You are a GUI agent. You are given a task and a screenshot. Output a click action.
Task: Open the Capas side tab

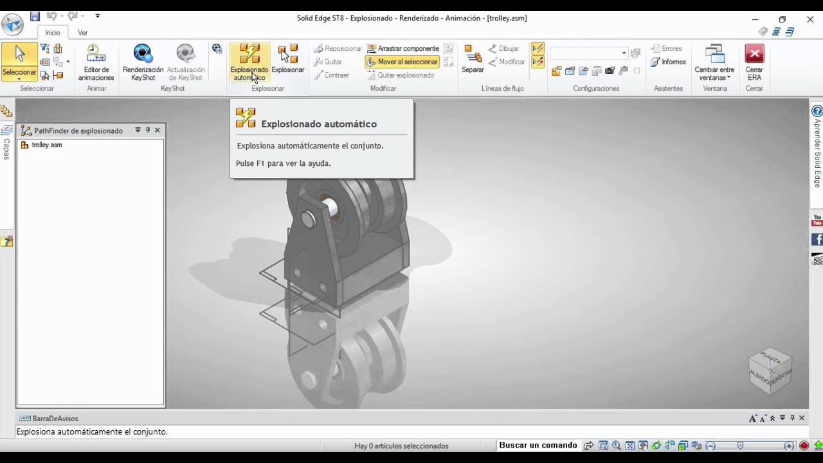pos(6,143)
